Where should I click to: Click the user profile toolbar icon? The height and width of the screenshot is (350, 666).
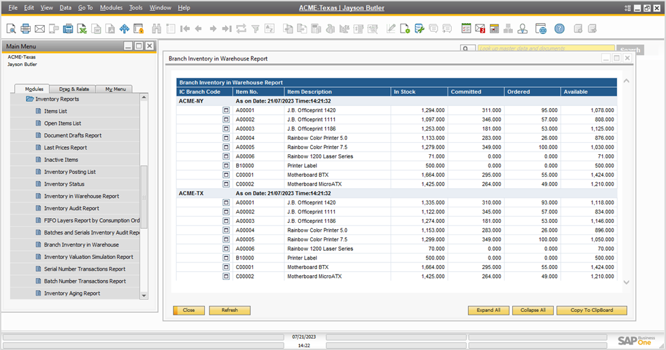point(522,29)
